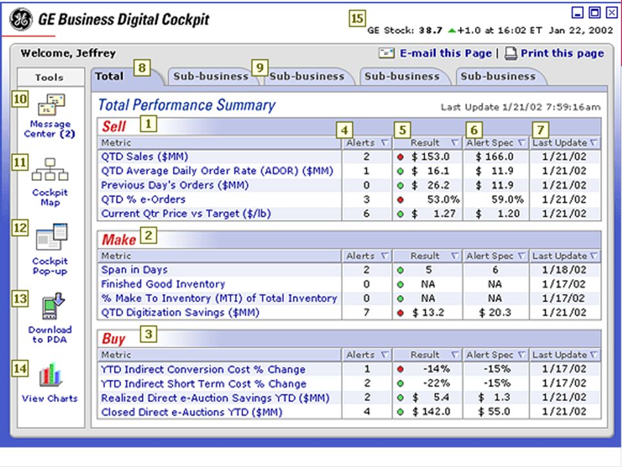
Task: Click the Download to PDA icon
Action: point(53,305)
